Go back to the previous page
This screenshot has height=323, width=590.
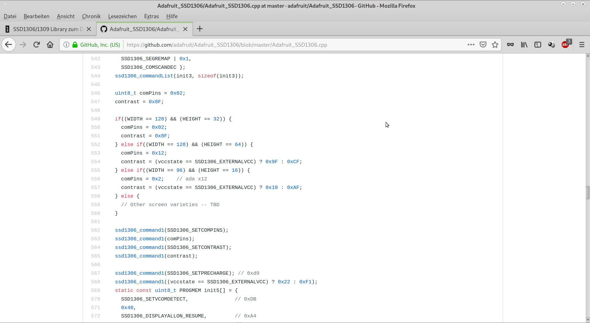click(x=9, y=45)
